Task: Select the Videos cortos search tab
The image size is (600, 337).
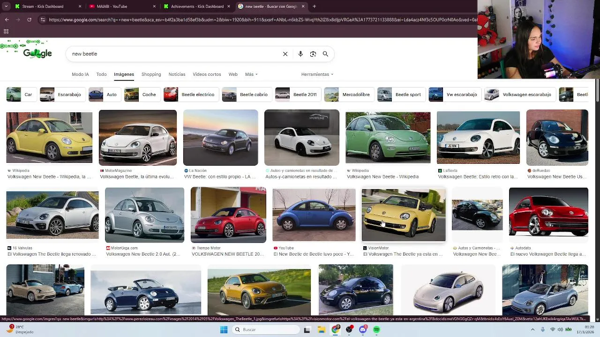Action: (x=207, y=74)
